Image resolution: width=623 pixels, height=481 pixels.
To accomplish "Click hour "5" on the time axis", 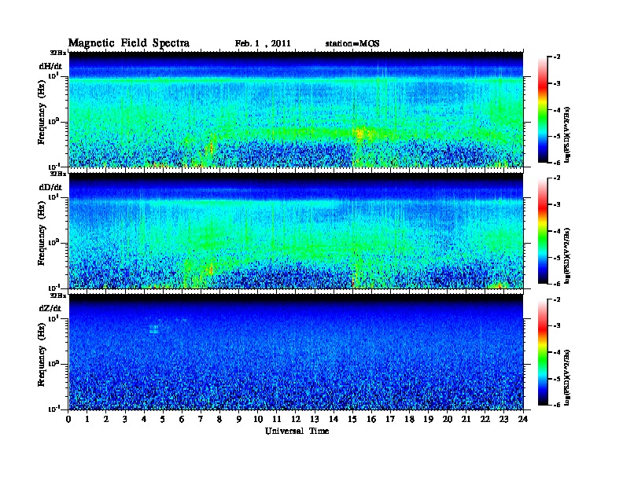I will (163, 419).
